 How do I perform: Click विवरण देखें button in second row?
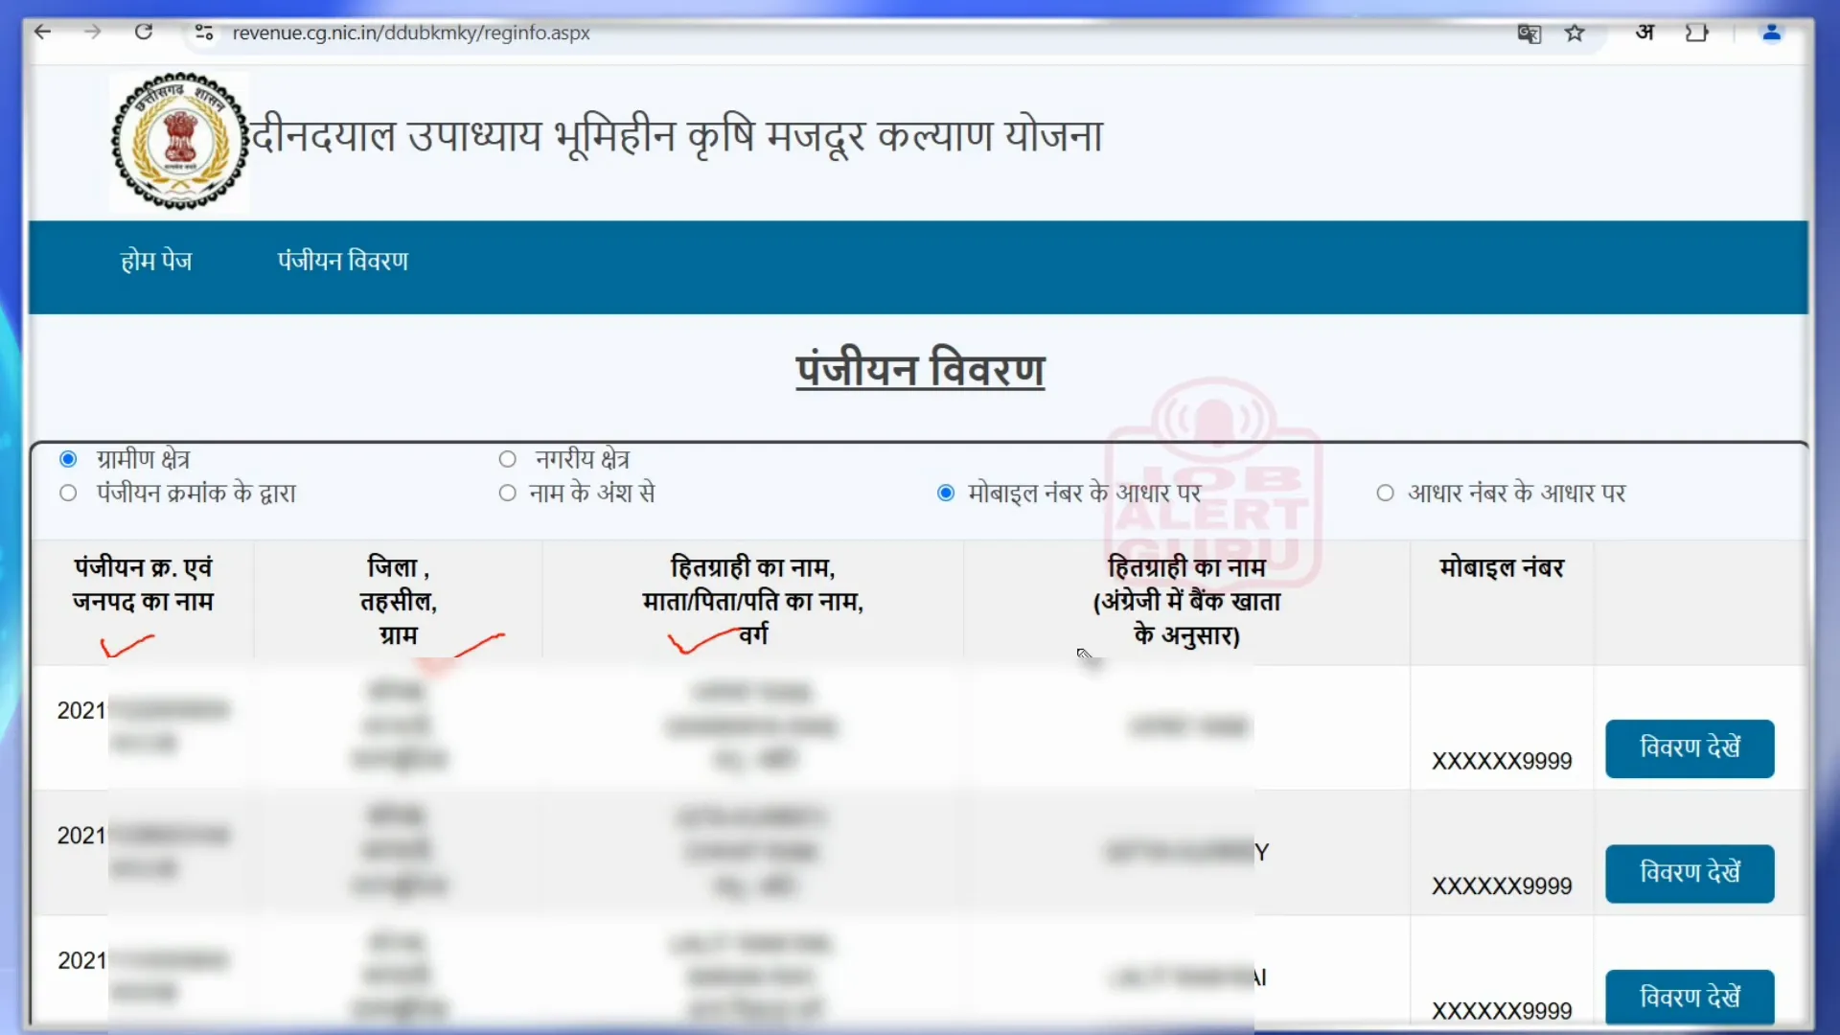pyautogui.click(x=1690, y=873)
